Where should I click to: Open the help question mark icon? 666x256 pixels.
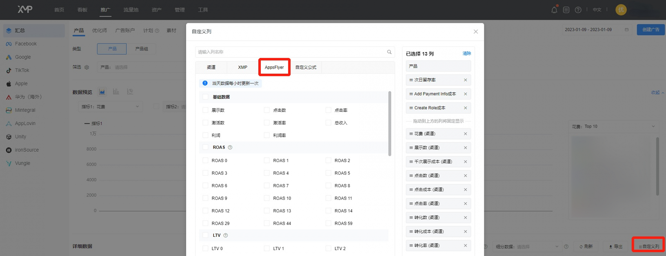pos(578,10)
